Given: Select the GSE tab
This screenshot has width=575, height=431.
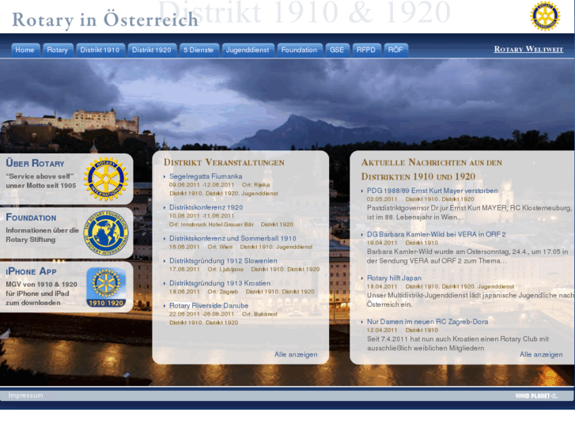Looking at the screenshot, I should click(337, 50).
